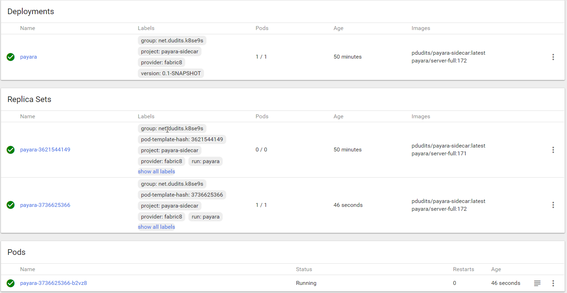This screenshot has height=293, width=567.
Task: Open actions menu for payara-3621544149 replica set
Action: pyautogui.click(x=553, y=150)
